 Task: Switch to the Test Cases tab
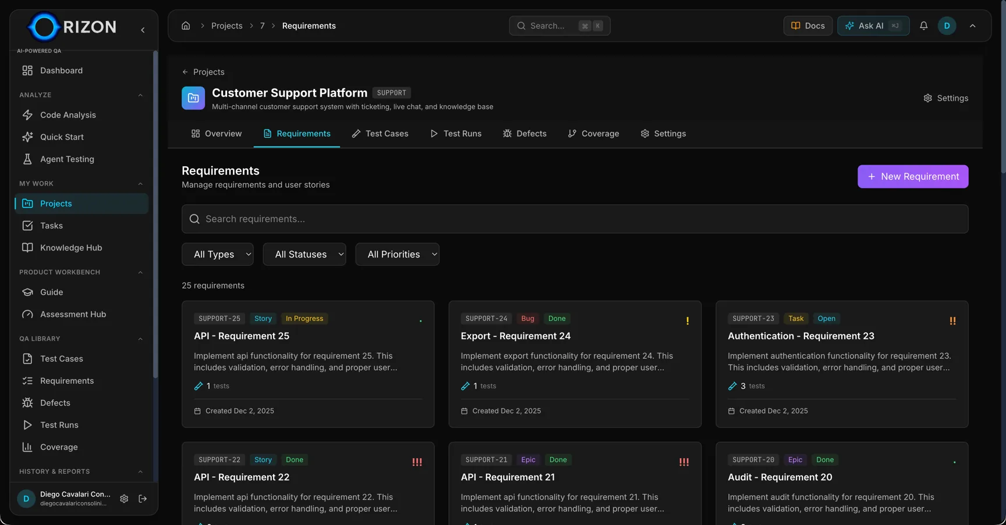[x=380, y=134]
